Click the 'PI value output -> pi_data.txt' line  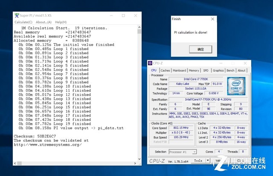(71, 128)
